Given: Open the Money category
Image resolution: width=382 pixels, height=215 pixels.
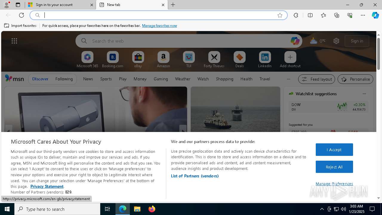Looking at the screenshot, I should click(140, 79).
